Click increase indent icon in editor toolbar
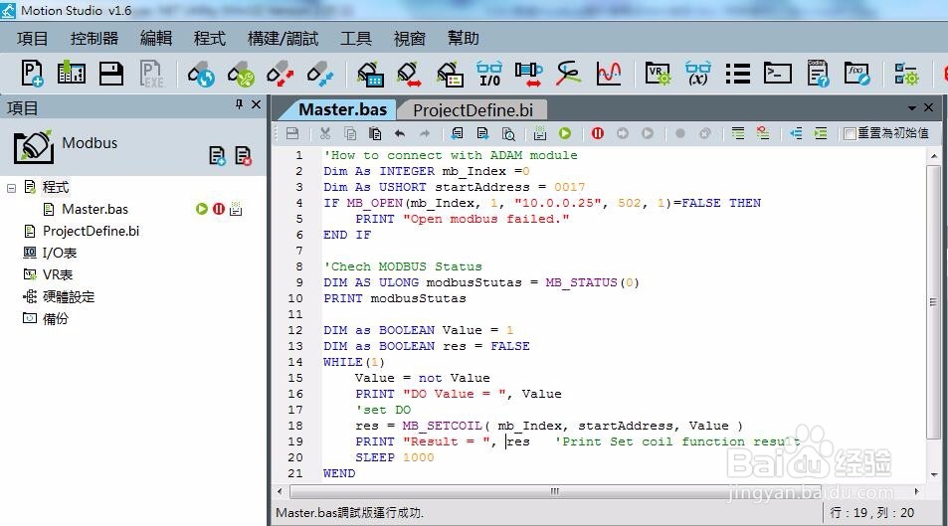The image size is (948, 526). 821,133
